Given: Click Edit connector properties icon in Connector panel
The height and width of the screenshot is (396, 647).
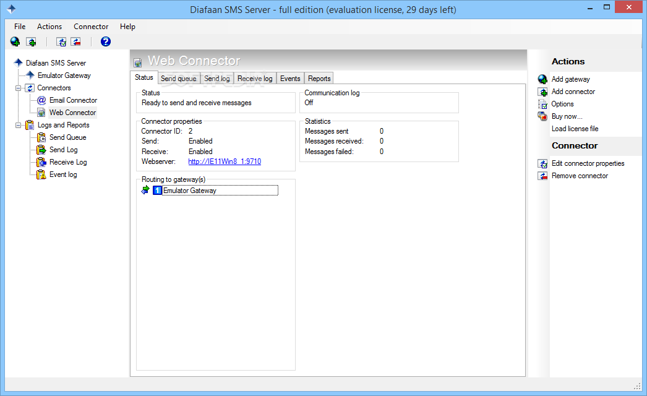Looking at the screenshot, I should tap(542, 163).
